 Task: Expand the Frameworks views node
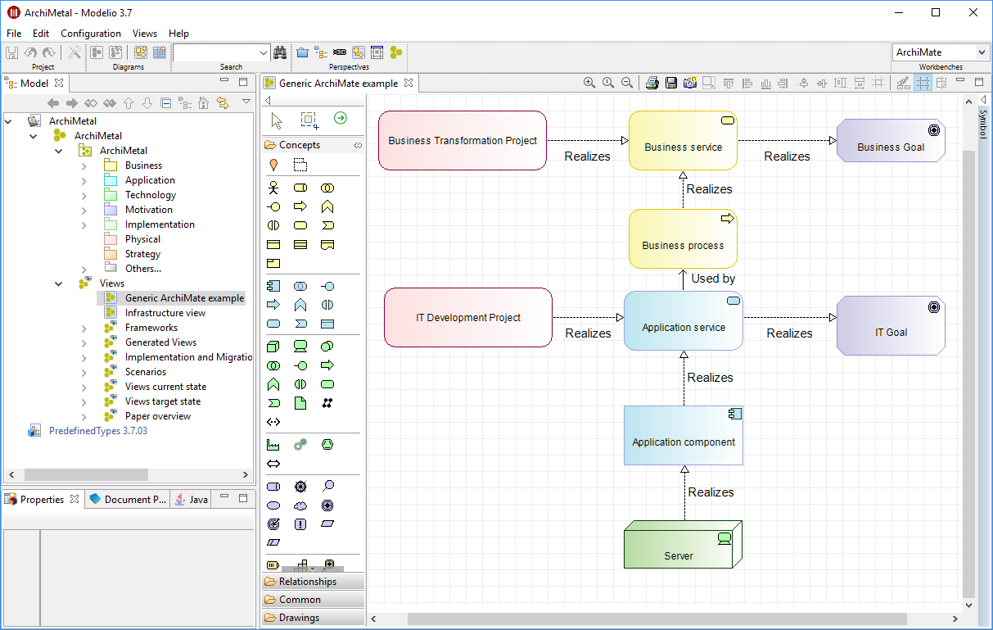point(84,328)
